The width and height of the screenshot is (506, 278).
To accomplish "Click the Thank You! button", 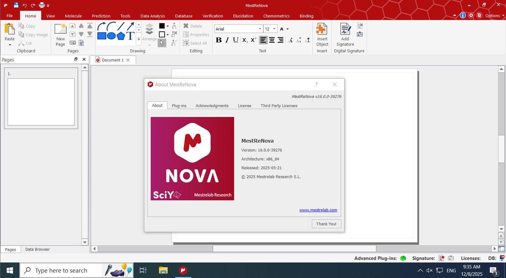I will click(326, 224).
